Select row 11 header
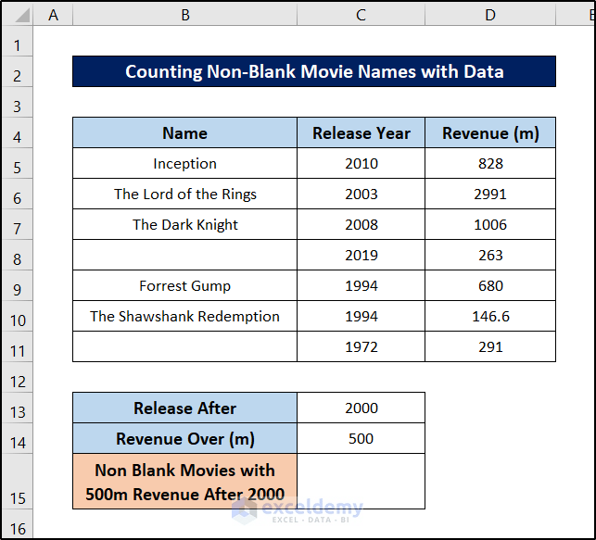The image size is (596, 540). (18, 346)
